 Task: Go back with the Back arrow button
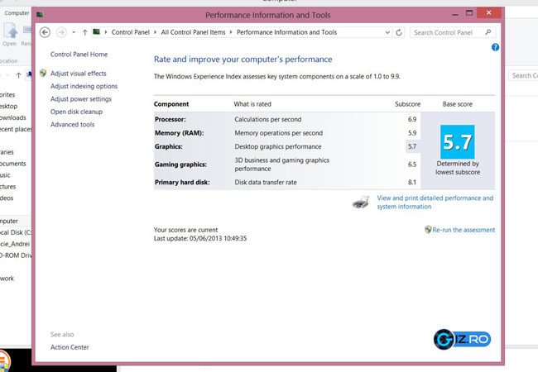[x=45, y=32]
